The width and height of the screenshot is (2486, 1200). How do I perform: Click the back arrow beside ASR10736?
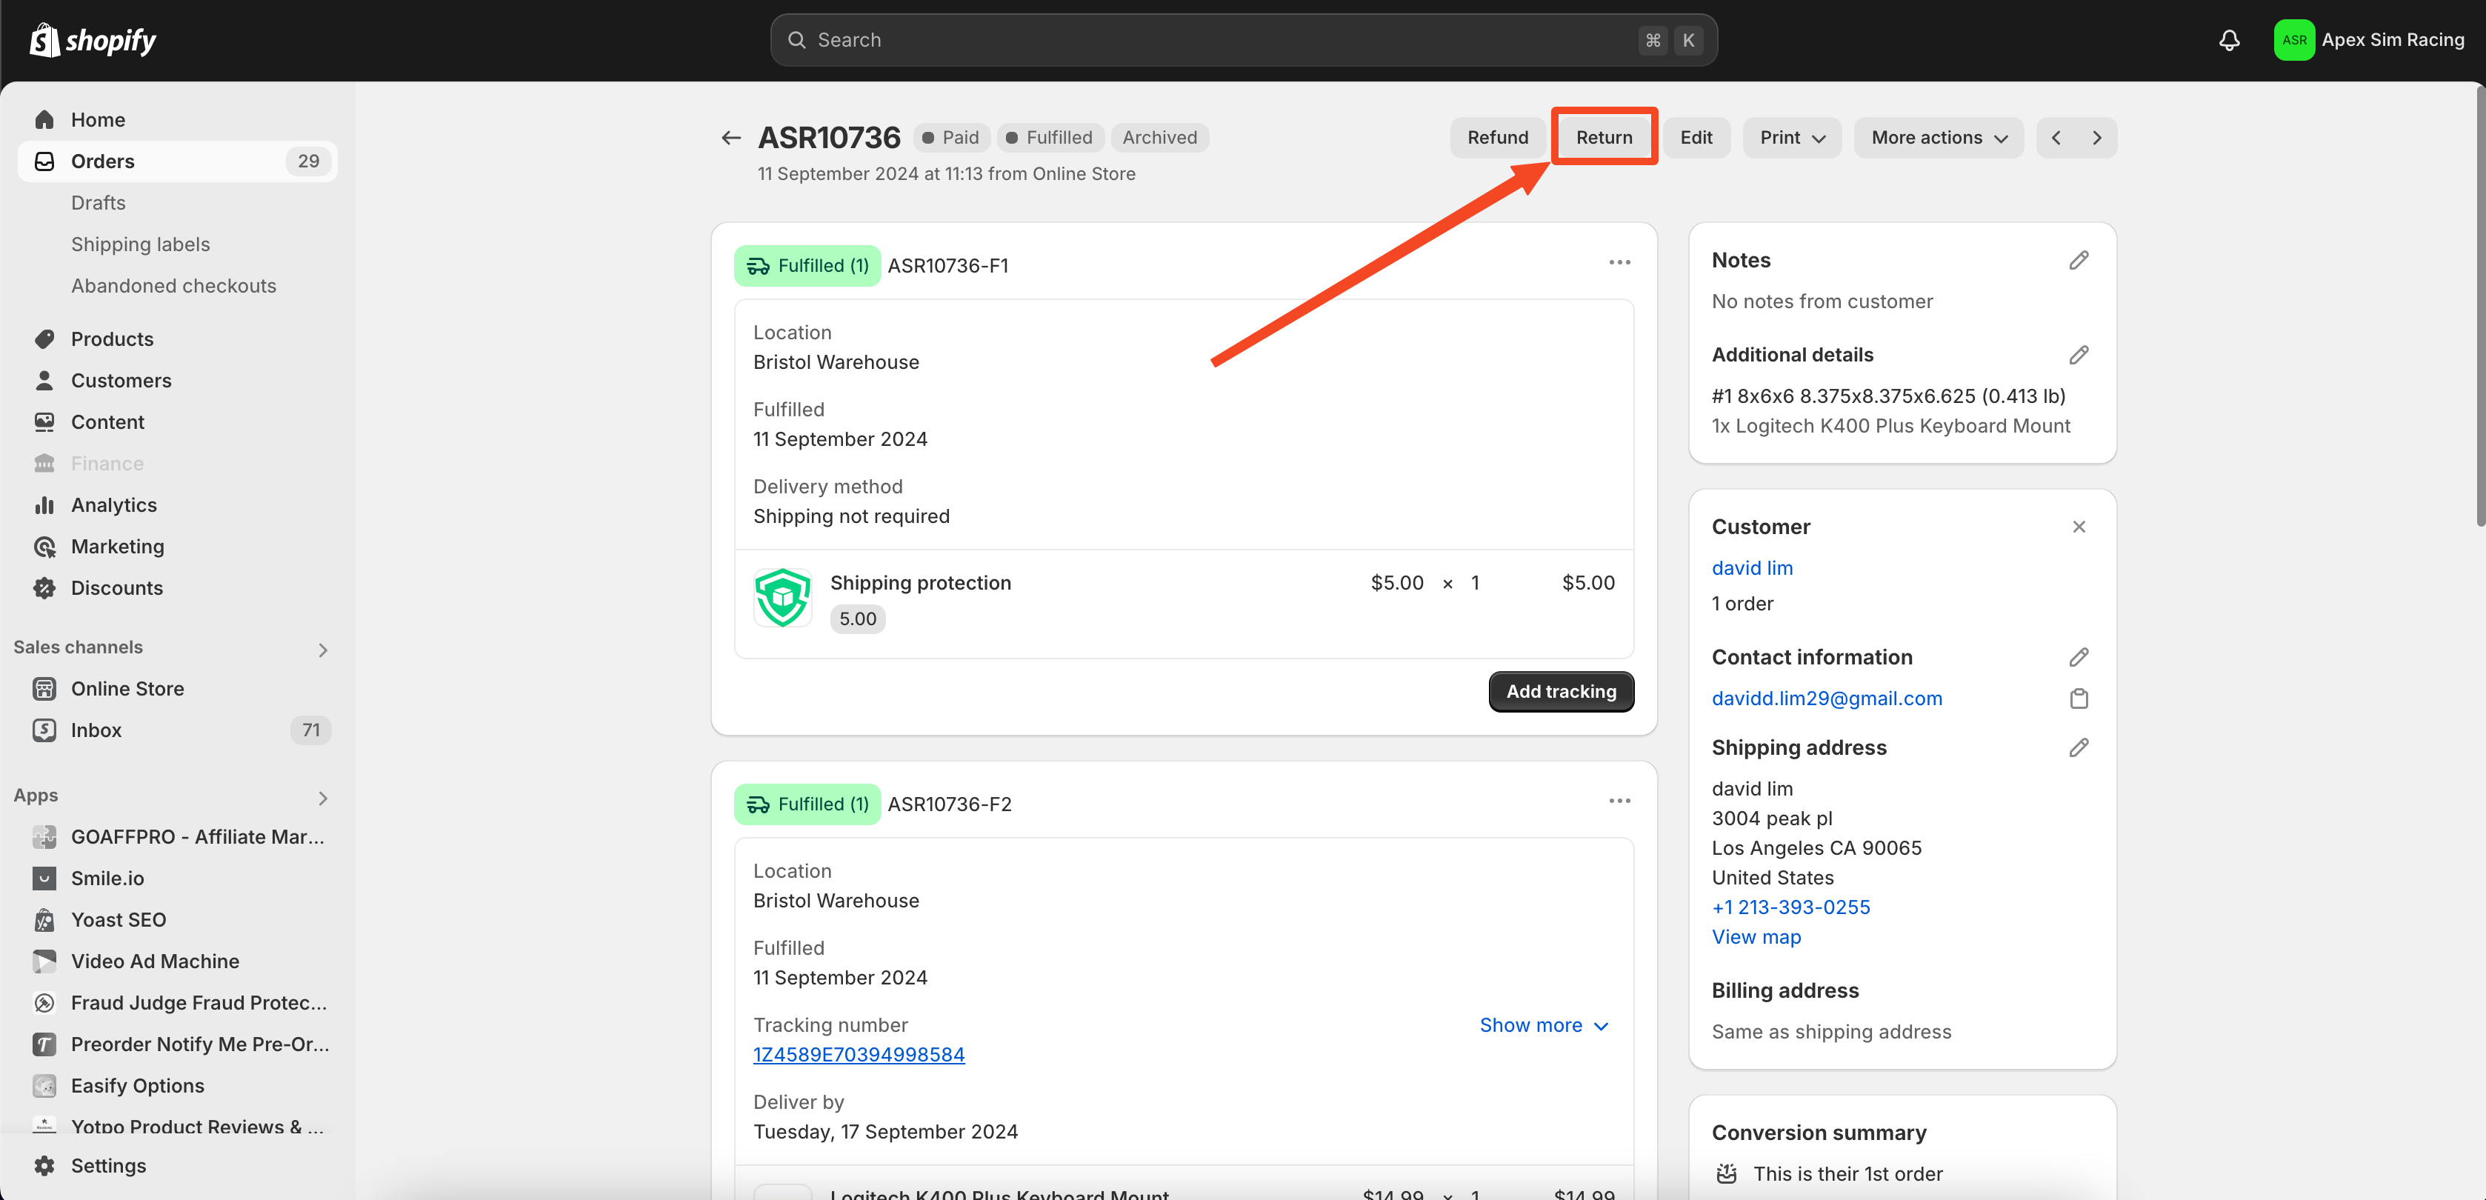[730, 138]
